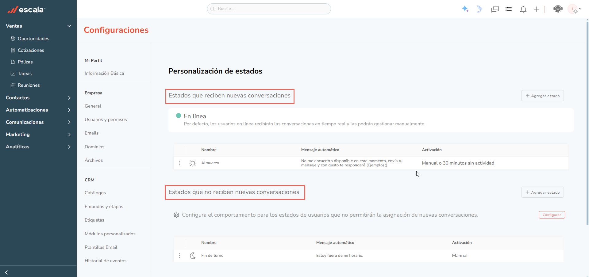Open Usuarios y permisos settings

click(106, 120)
